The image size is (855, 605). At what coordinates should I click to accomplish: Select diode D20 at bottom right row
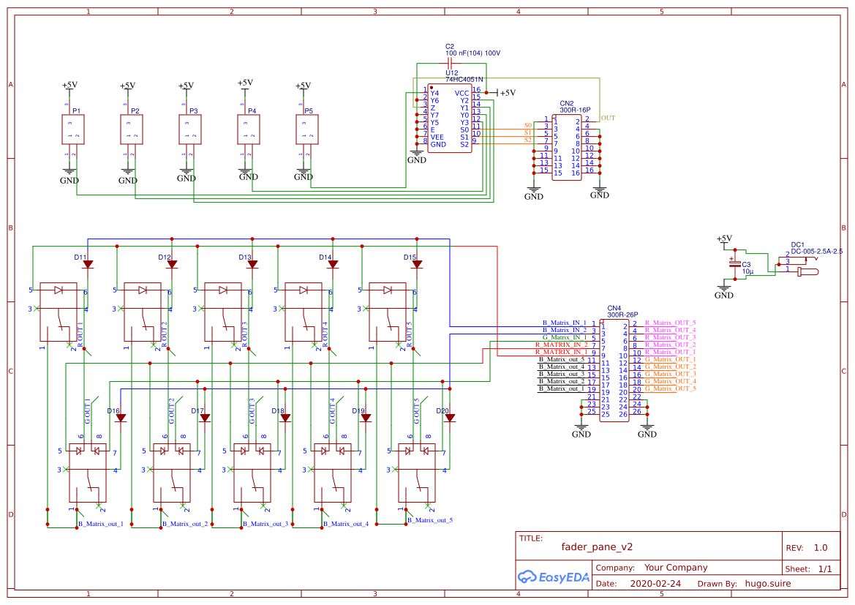point(451,417)
